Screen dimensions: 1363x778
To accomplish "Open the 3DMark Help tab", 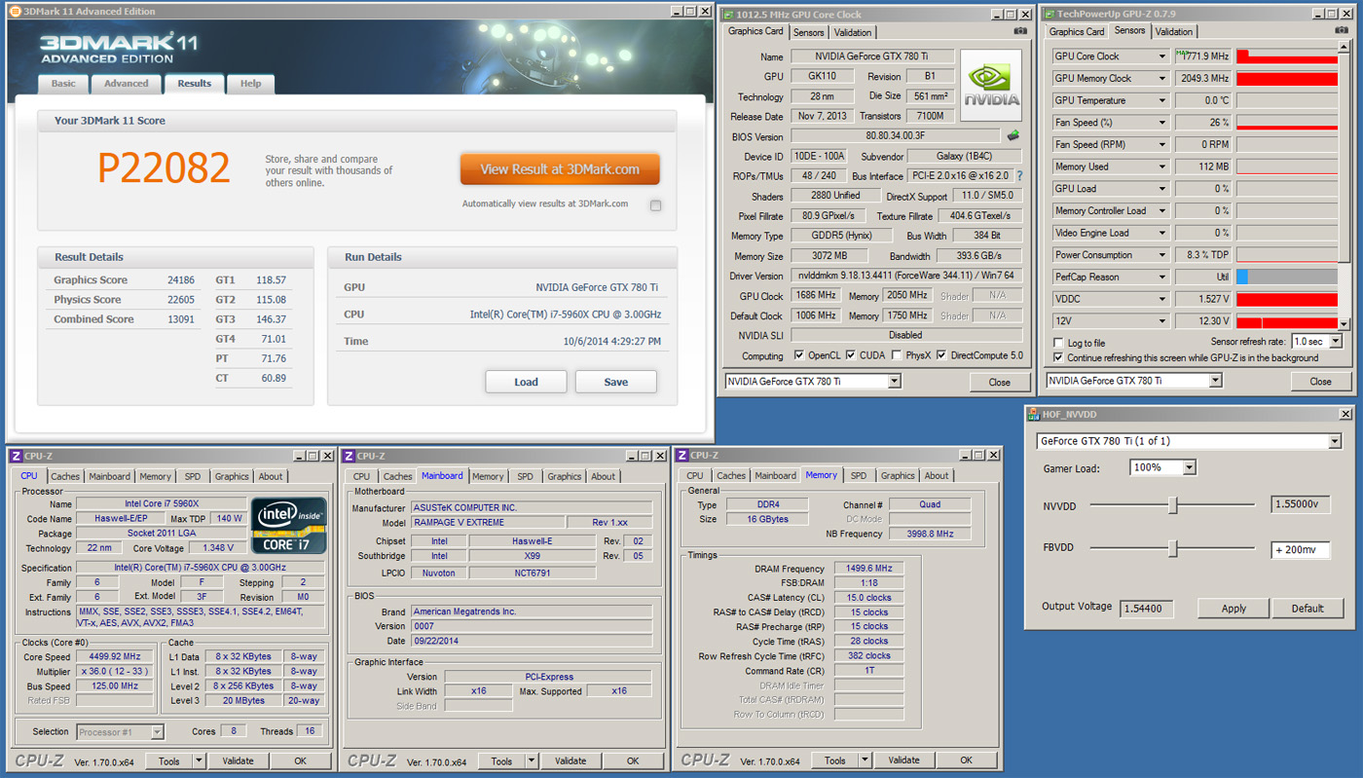I will (x=250, y=84).
